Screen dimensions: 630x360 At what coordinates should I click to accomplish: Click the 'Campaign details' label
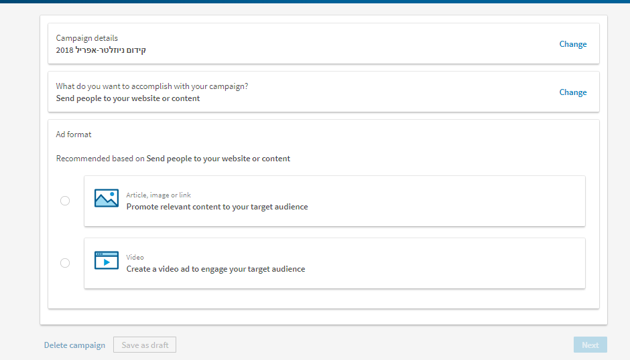tap(86, 38)
